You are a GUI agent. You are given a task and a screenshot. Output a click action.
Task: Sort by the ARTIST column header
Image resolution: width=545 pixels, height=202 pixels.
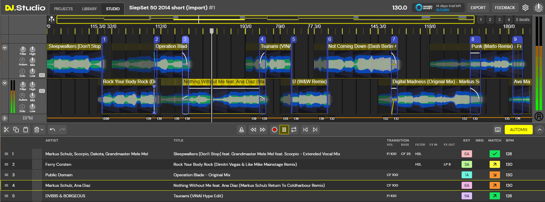click(52, 140)
